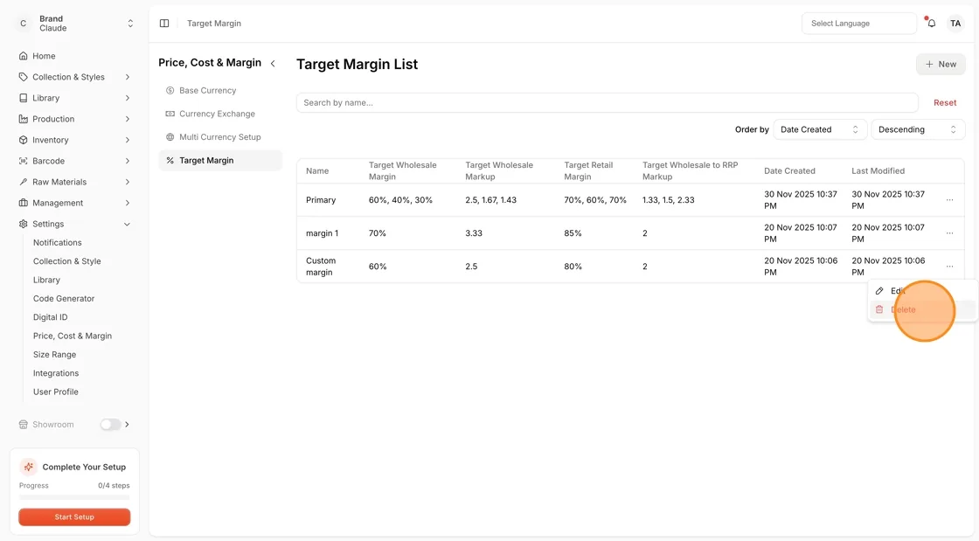Expand the Raw Materials submenu
979x541 pixels.
pyautogui.click(x=128, y=182)
